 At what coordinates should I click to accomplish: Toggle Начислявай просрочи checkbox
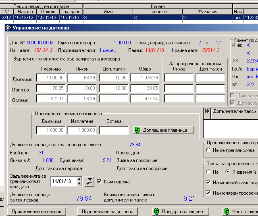click(208, 193)
